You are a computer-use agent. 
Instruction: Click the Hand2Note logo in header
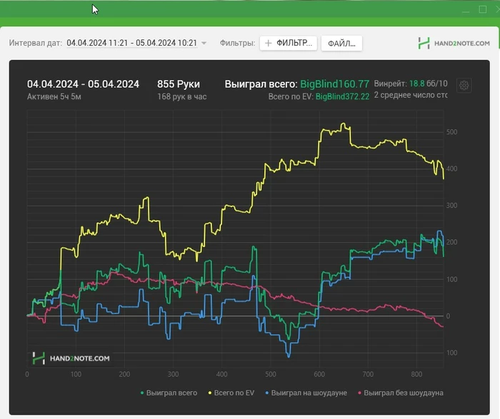424,43
